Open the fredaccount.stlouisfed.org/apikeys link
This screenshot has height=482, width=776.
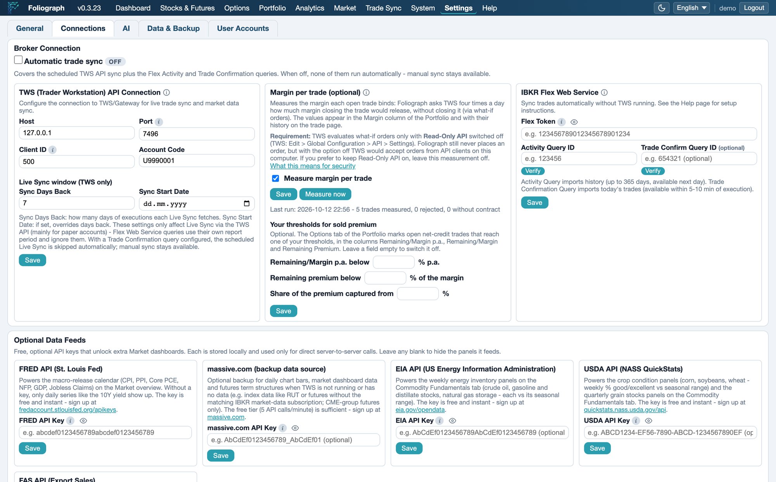tap(68, 410)
